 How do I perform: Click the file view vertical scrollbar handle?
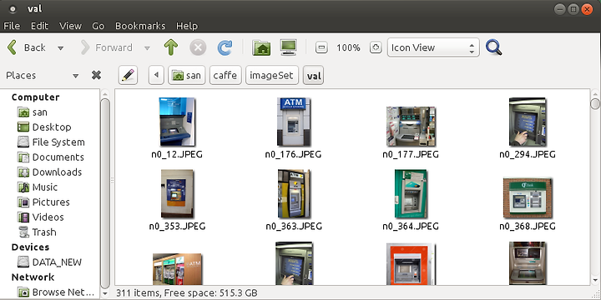(595, 103)
